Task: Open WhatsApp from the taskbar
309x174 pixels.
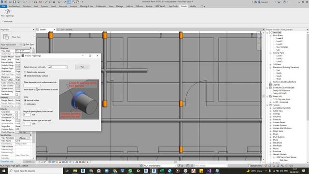Action: coord(130,171)
